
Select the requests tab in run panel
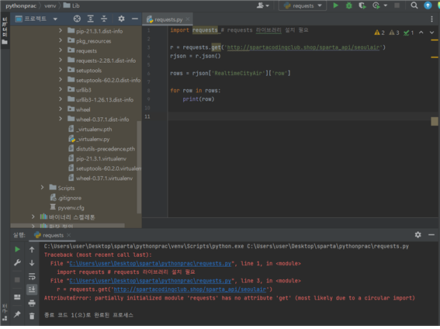point(52,235)
